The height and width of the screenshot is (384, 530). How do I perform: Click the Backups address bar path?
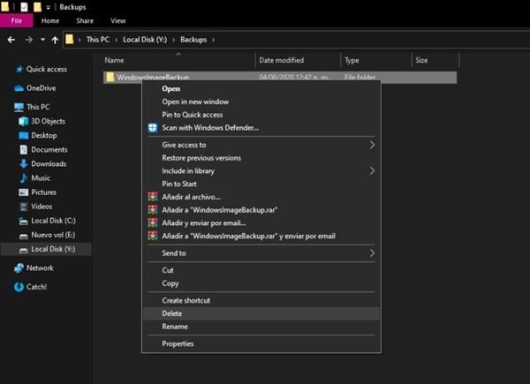point(193,40)
